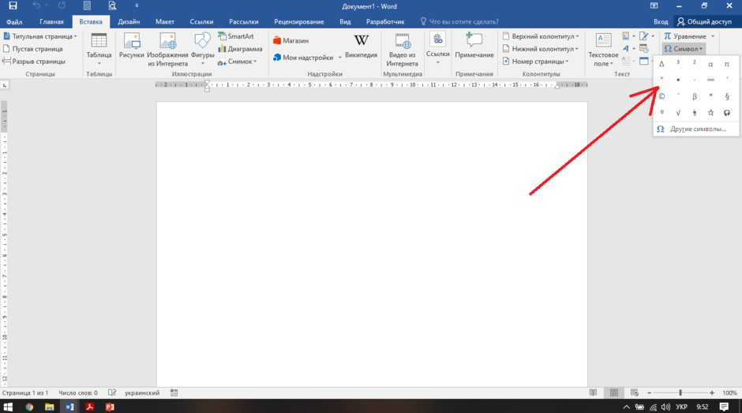Switch to the Макет tab

coord(165,22)
